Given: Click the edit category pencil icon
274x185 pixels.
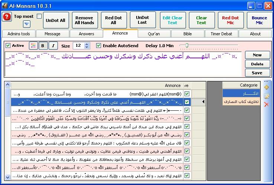Looking at the screenshot, I should coord(266,96).
